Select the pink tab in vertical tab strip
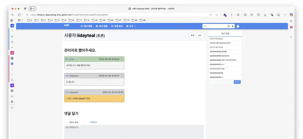Image resolution: width=303 pixels, height=139 pixels. (x=12, y=53)
